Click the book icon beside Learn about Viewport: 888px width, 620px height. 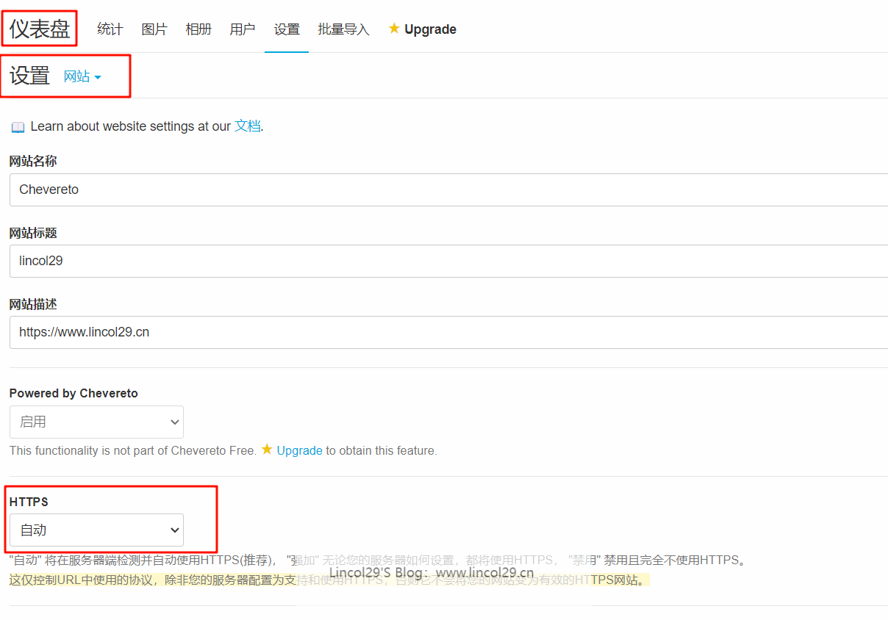tap(18, 127)
